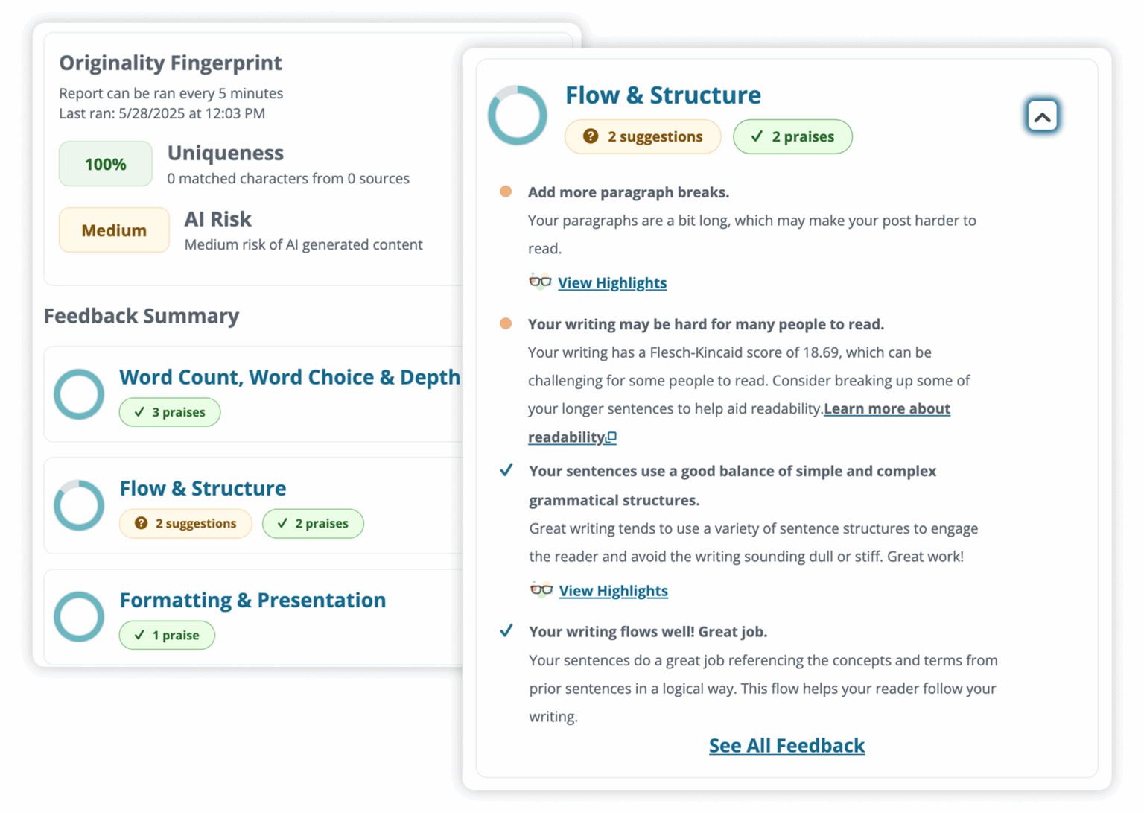The image size is (1144, 813).
Task: Click orange bullet beside paragraph breaks suggestion
Action: point(506,192)
